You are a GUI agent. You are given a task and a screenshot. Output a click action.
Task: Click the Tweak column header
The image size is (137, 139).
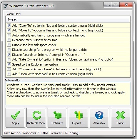coord(68,19)
